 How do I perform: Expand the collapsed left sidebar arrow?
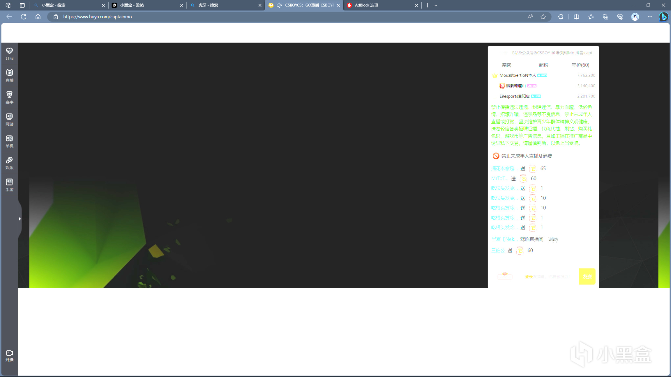pyautogui.click(x=20, y=219)
